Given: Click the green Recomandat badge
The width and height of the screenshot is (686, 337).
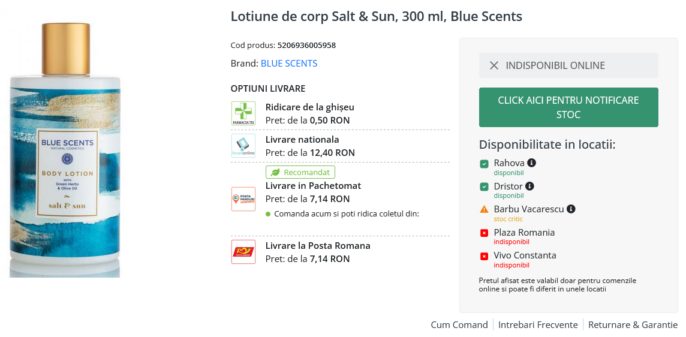Looking at the screenshot, I should point(300,172).
